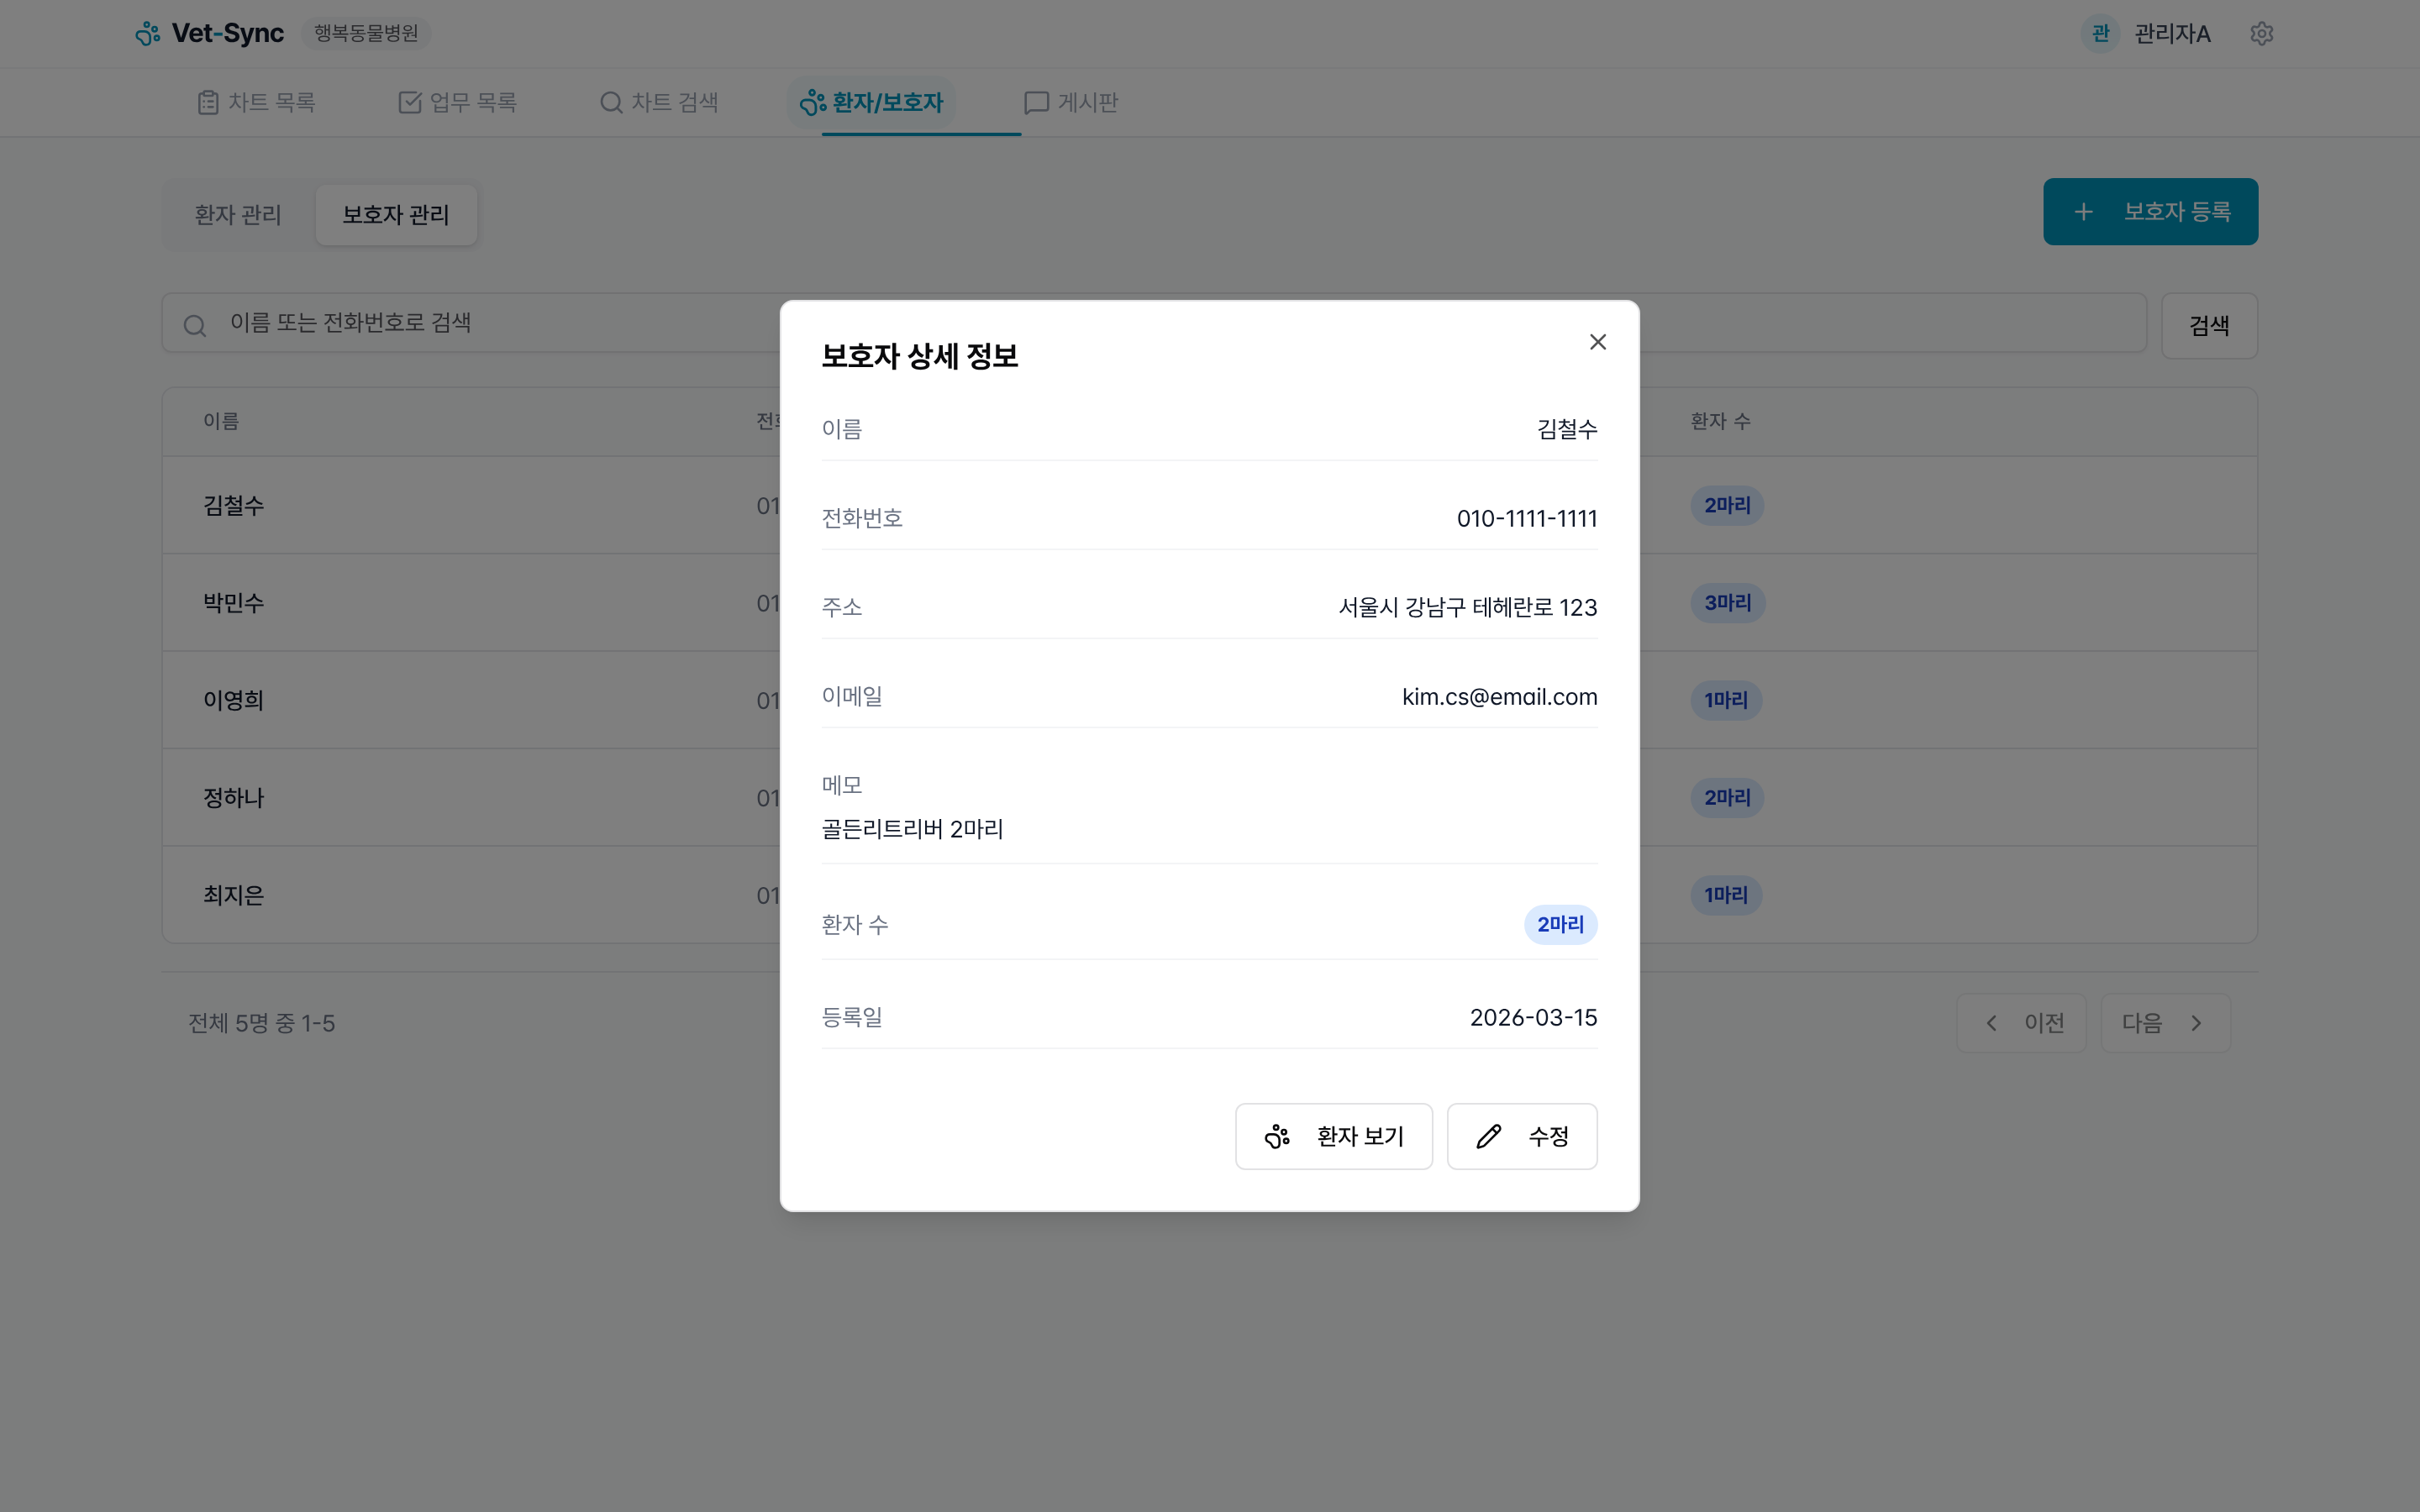Click the 관리자A avatar circle
Screen dimensions: 2420x1512
(x=2100, y=33)
